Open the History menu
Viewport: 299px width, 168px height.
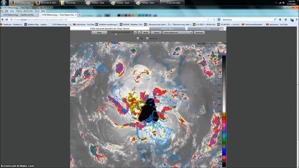(x=19, y=11)
